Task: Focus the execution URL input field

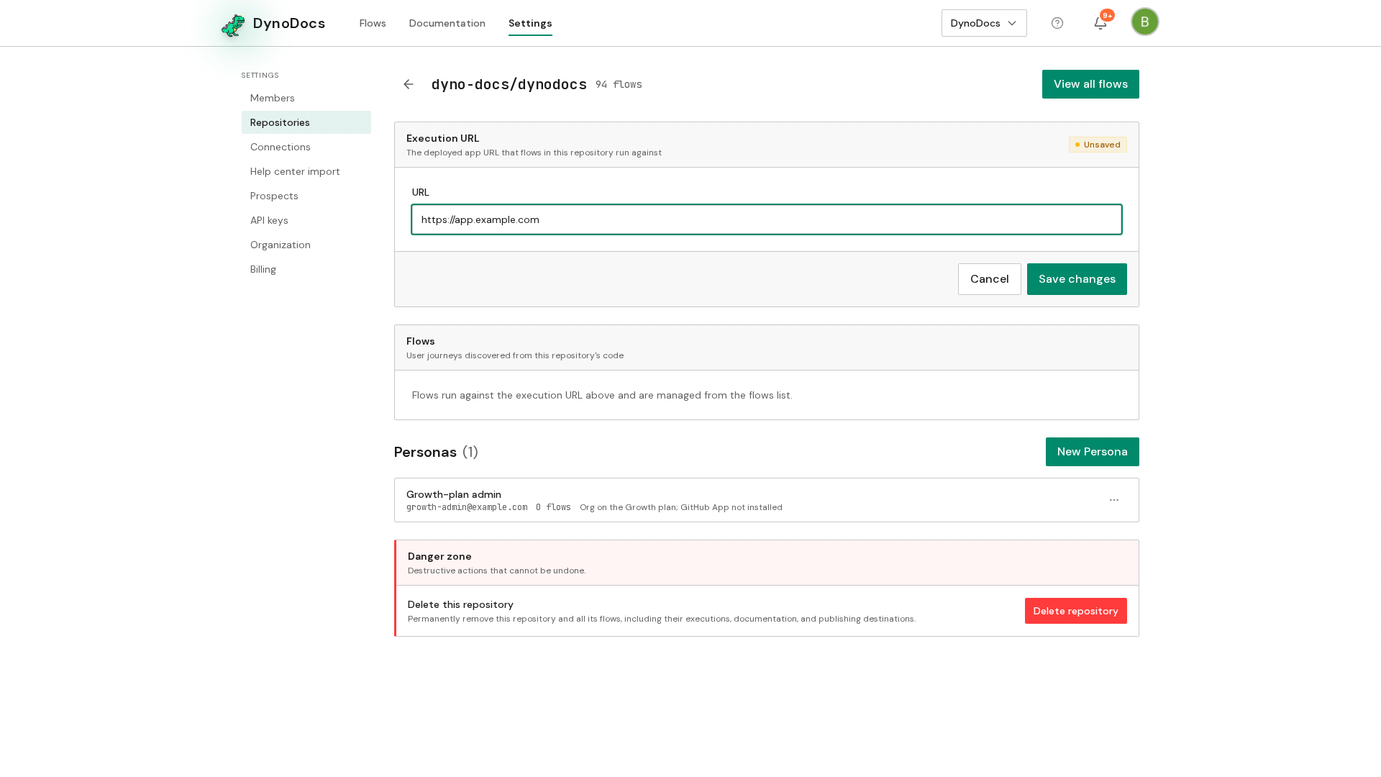Action: [767, 219]
